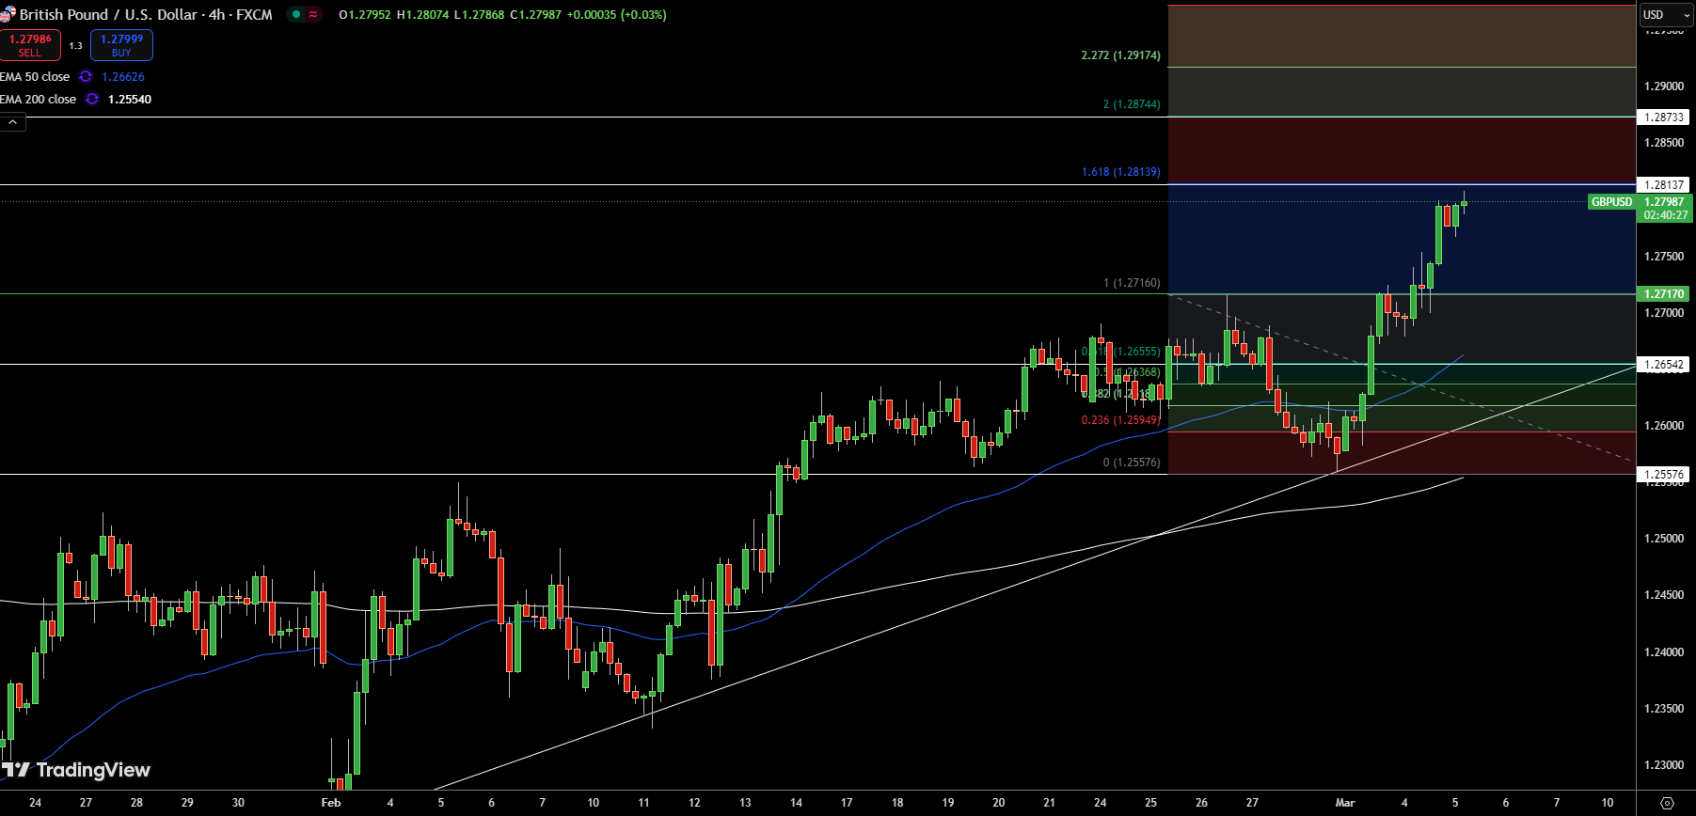Click the green GBPUSD symbol tag on the price axis
Viewport: 1696px width, 816px height.
(x=1612, y=202)
